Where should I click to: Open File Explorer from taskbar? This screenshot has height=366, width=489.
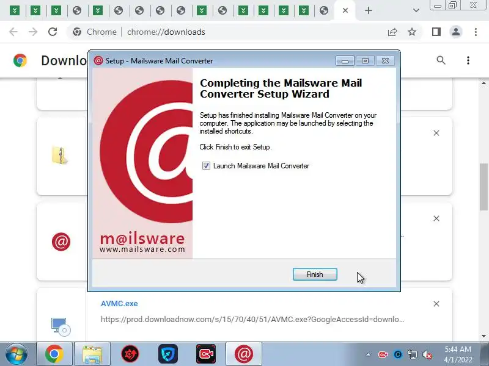92,354
